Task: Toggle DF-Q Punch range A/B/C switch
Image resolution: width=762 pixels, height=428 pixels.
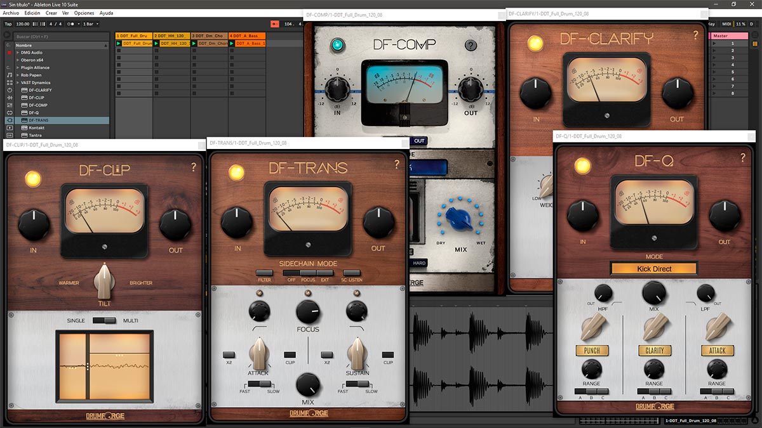Action: 591,391
